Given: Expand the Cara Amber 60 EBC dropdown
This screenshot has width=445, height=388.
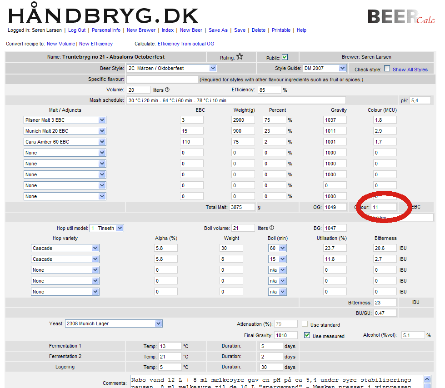Looking at the screenshot, I should click(65, 142).
